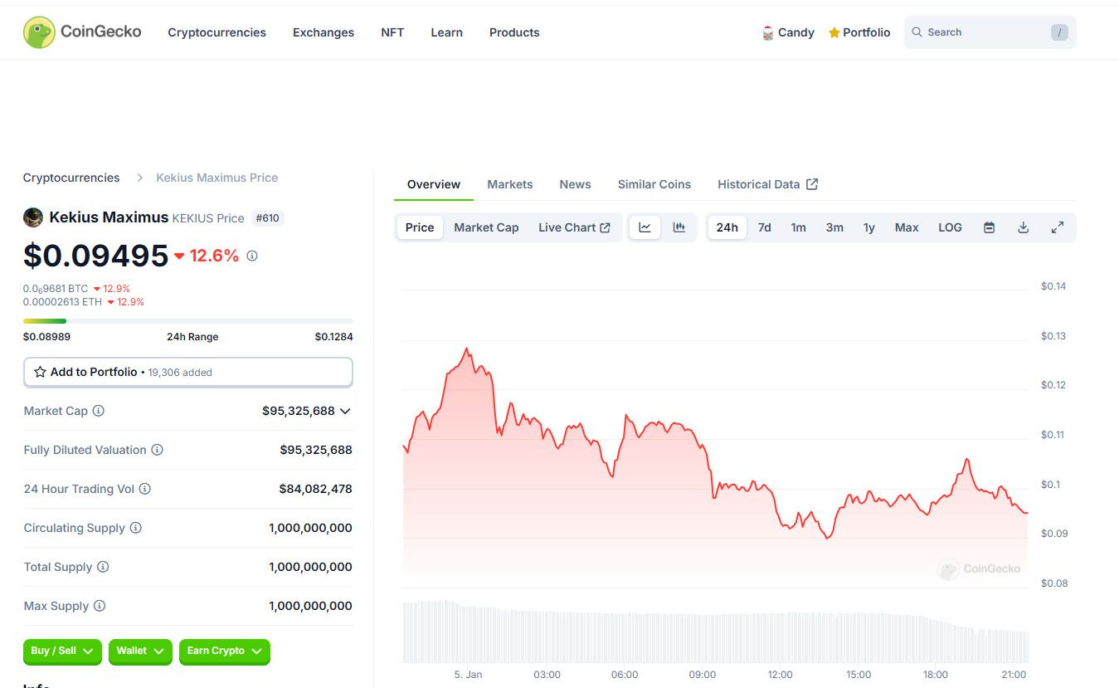This screenshot has width=1119, height=688.
Task: Open the Markets tab
Action: [509, 184]
